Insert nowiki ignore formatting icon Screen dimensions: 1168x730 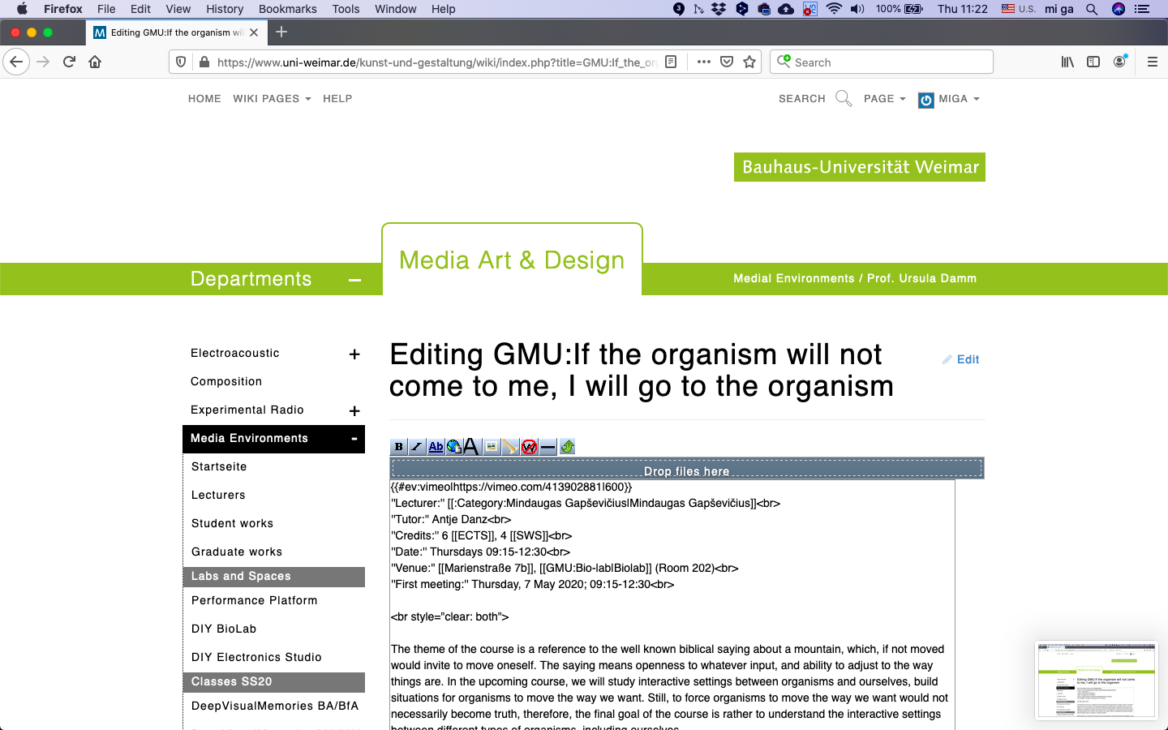pyautogui.click(x=529, y=447)
